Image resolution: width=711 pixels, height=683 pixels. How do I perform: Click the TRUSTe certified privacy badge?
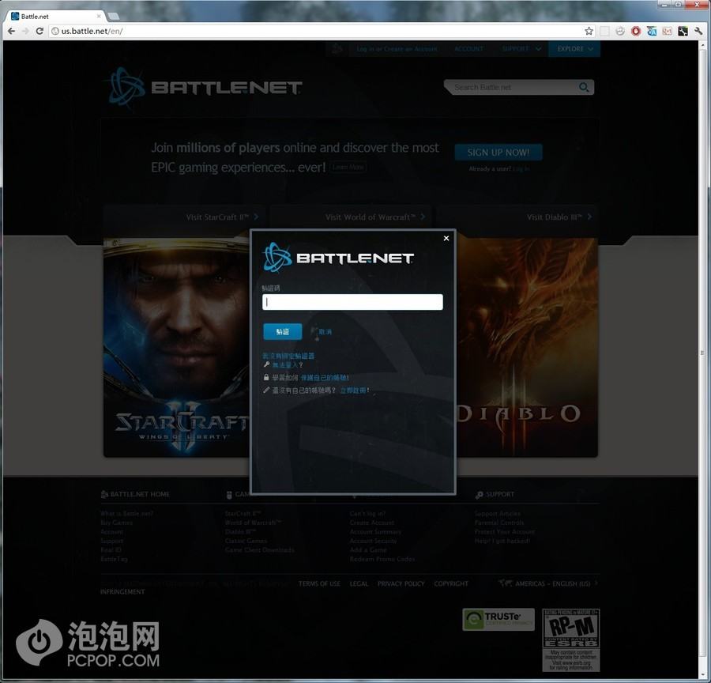pos(498,620)
